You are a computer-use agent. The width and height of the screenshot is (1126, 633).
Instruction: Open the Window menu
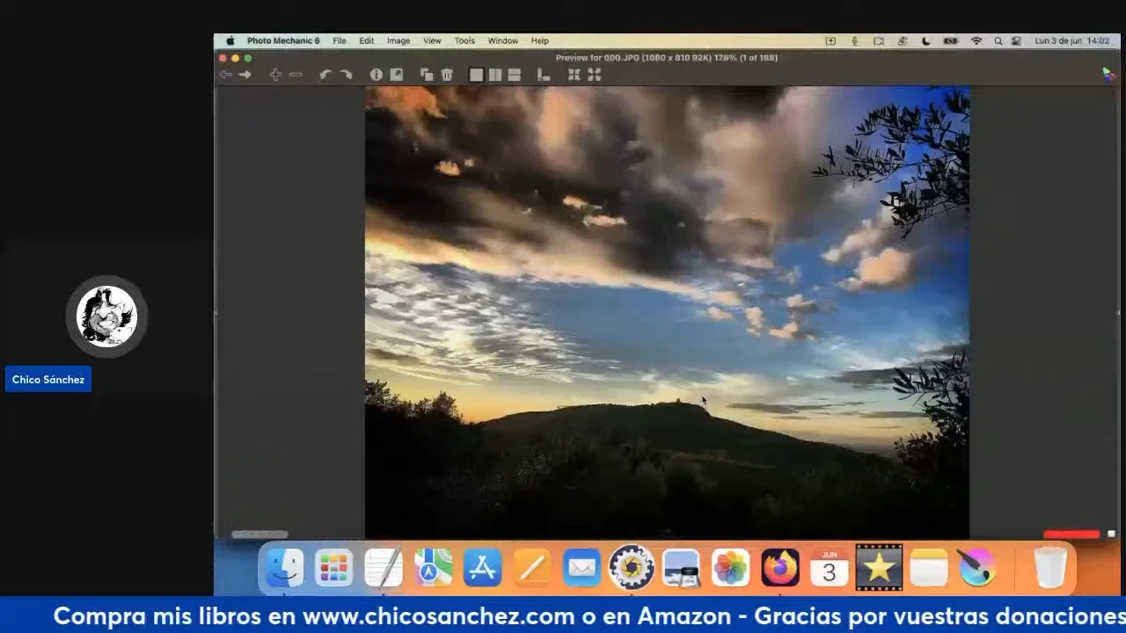pos(502,40)
